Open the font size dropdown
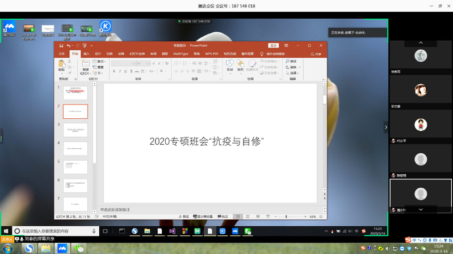 point(148,63)
